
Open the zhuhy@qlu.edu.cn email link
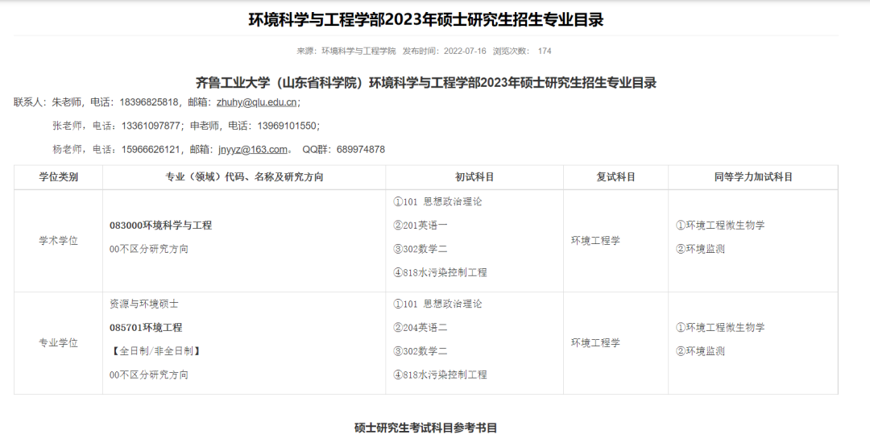[256, 102]
